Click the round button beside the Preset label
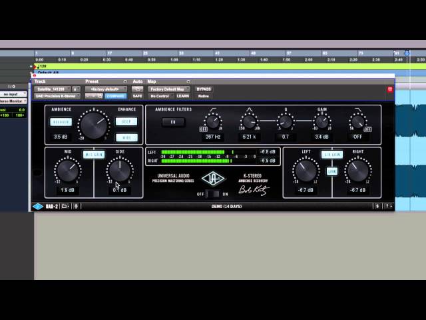 click(125, 81)
